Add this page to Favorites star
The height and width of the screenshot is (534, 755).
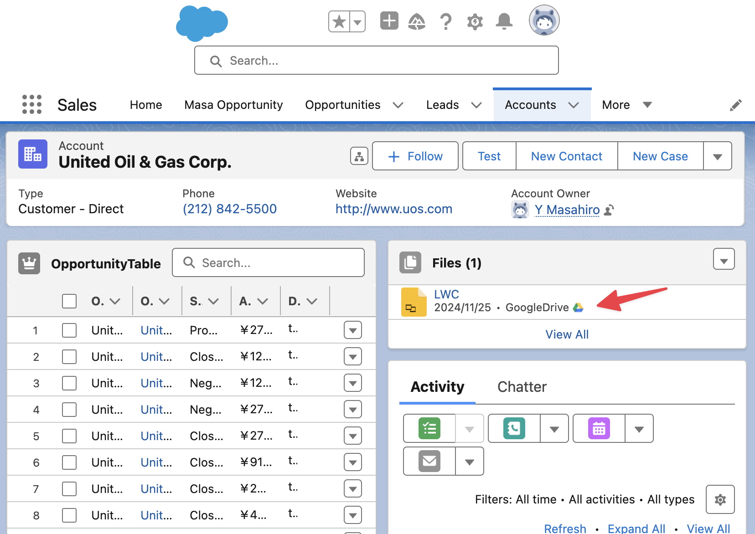pos(339,21)
